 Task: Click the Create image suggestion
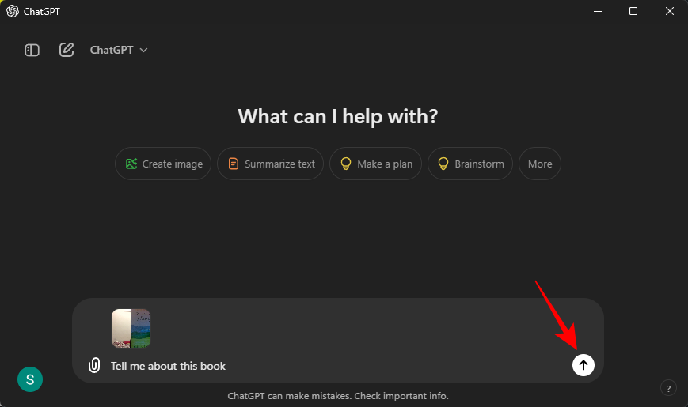pyautogui.click(x=163, y=164)
